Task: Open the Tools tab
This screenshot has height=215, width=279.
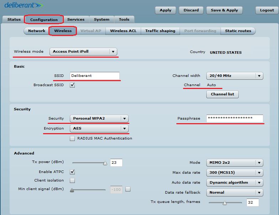Action: pyautogui.click(x=124, y=19)
